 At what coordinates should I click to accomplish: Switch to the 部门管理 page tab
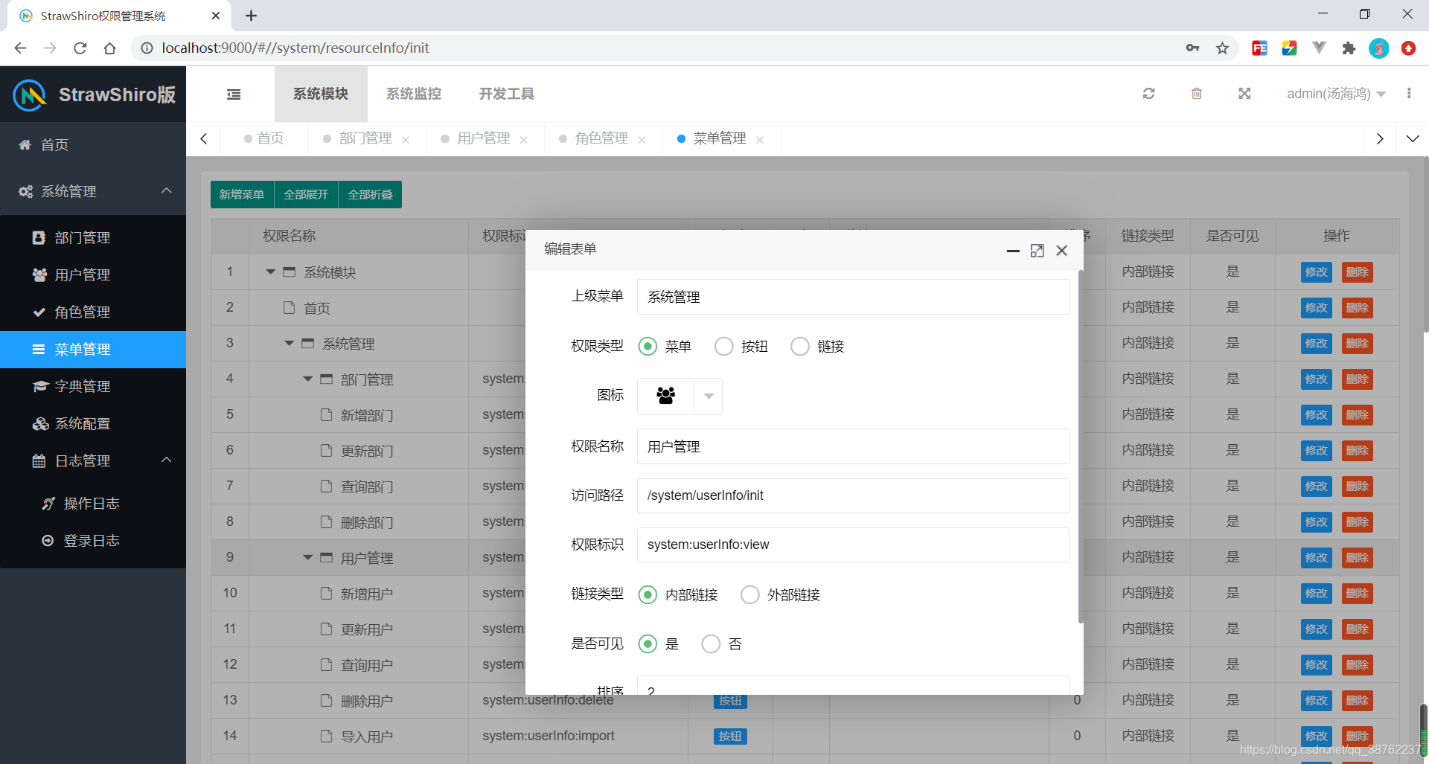click(x=365, y=139)
